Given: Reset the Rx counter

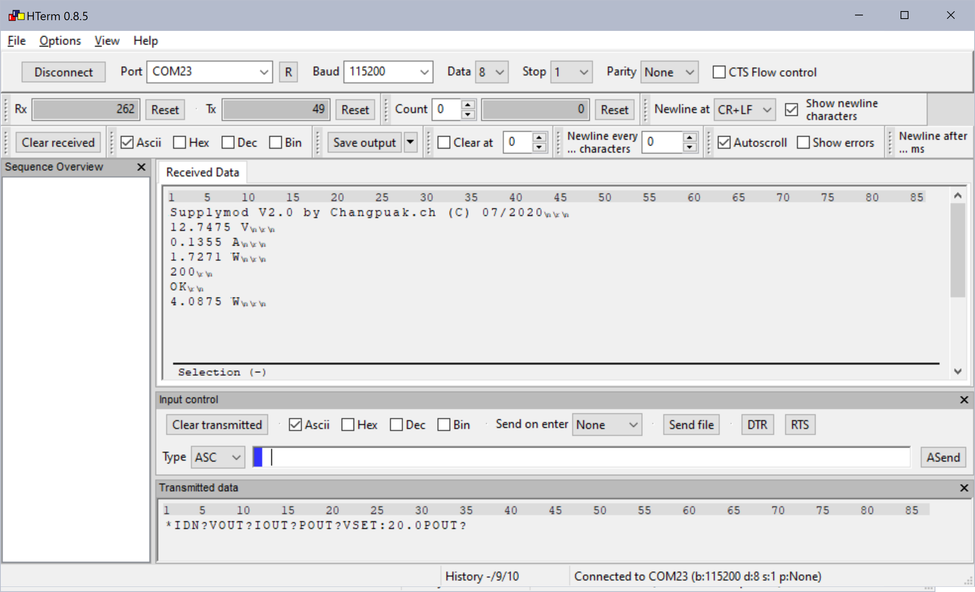Looking at the screenshot, I should [165, 110].
